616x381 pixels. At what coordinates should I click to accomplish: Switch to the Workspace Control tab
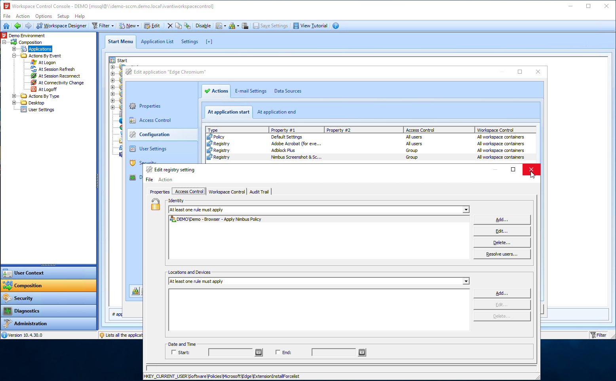226,192
